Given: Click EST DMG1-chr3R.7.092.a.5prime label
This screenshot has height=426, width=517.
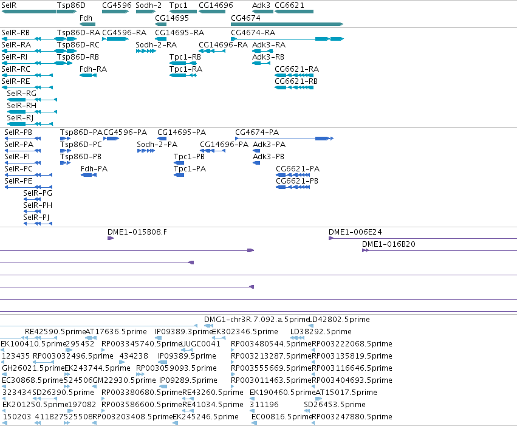Looking at the screenshot, I should click(256, 320).
